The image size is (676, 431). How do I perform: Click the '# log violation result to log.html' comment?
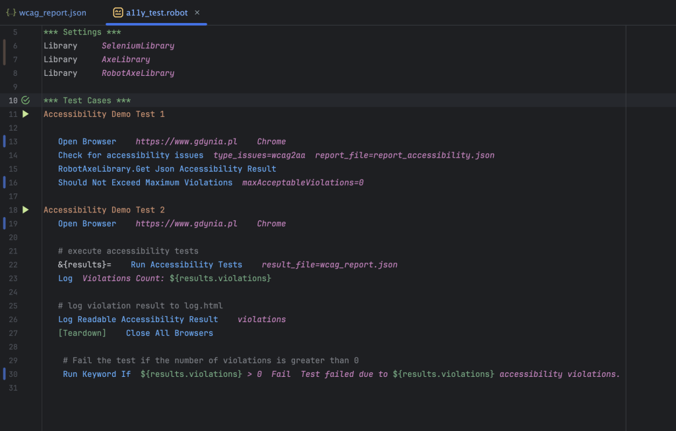click(x=141, y=306)
